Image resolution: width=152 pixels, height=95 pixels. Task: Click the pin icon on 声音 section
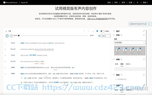point(144,35)
